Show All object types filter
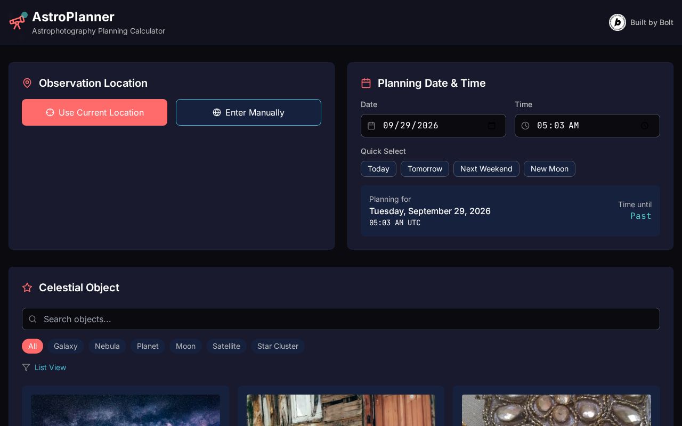 coord(33,346)
